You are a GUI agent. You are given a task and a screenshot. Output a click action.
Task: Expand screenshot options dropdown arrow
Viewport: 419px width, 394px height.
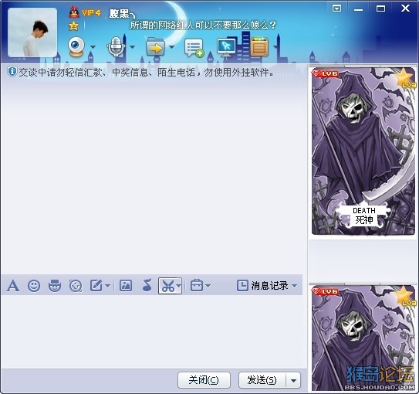(x=179, y=286)
